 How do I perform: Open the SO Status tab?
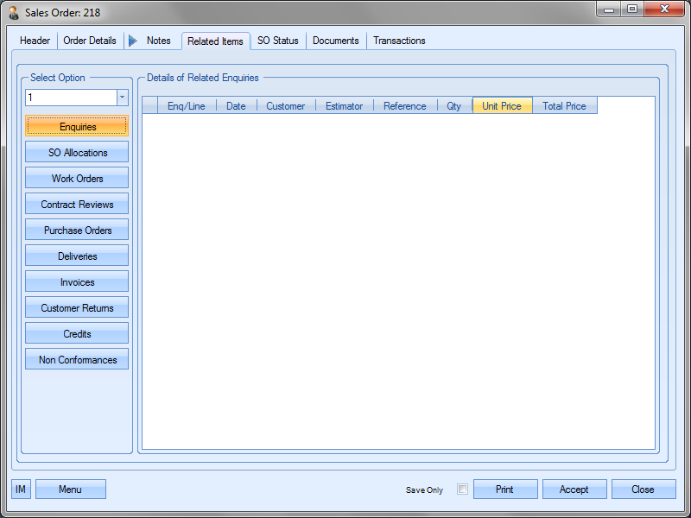tap(277, 41)
